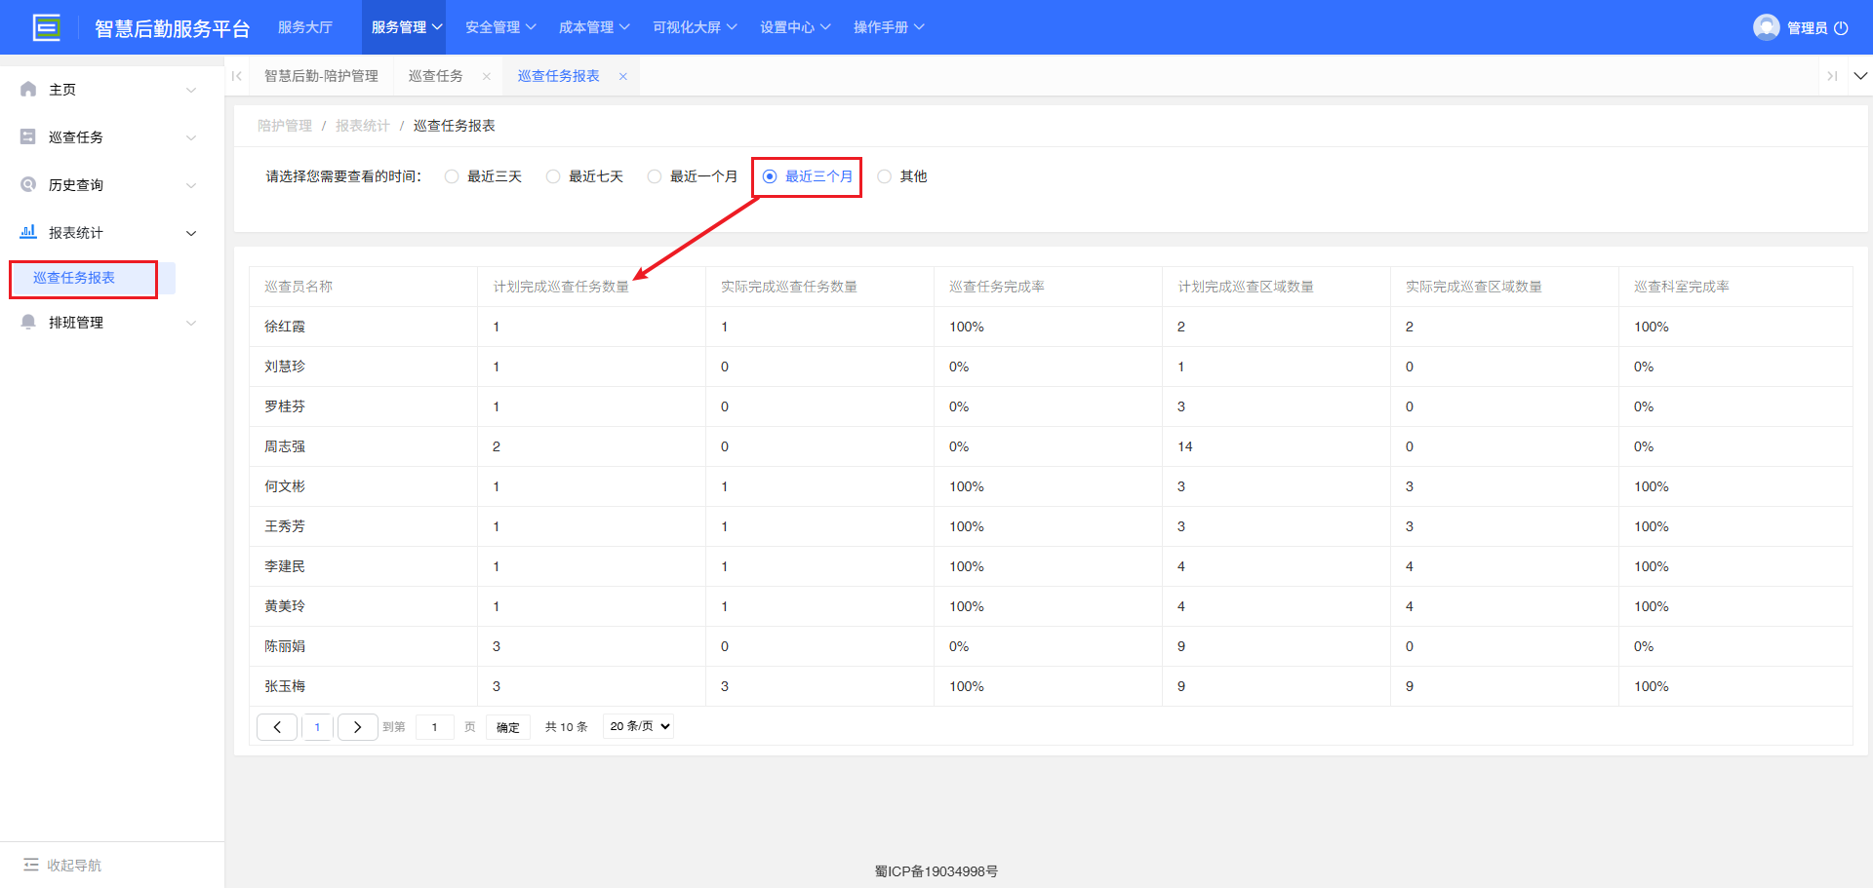Select the 最近七天 radio button
This screenshot has height=888, width=1873.
552,176
